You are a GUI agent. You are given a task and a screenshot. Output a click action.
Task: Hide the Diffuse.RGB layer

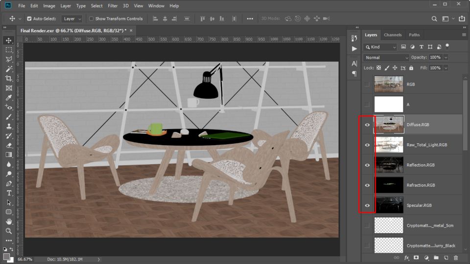coord(367,125)
